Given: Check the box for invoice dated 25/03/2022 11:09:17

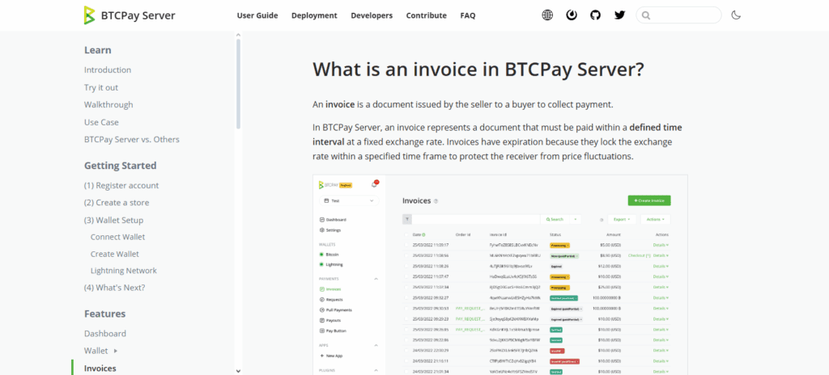Looking at the screenshot, I should [407, 244].
